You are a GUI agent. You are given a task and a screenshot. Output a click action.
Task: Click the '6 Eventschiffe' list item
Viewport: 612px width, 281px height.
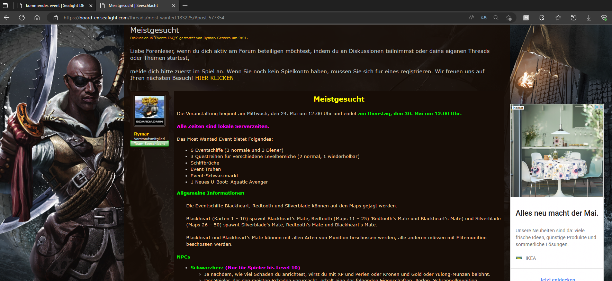point(237,150)
